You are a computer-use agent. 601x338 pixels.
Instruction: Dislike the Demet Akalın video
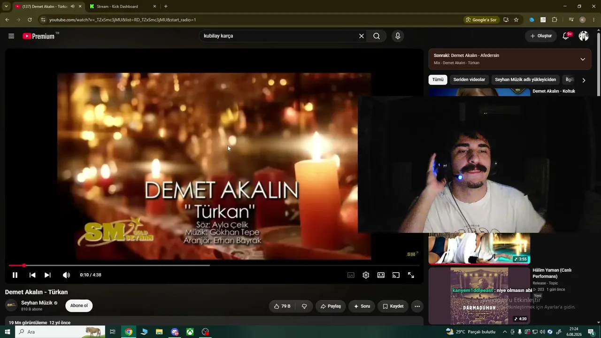304,306
